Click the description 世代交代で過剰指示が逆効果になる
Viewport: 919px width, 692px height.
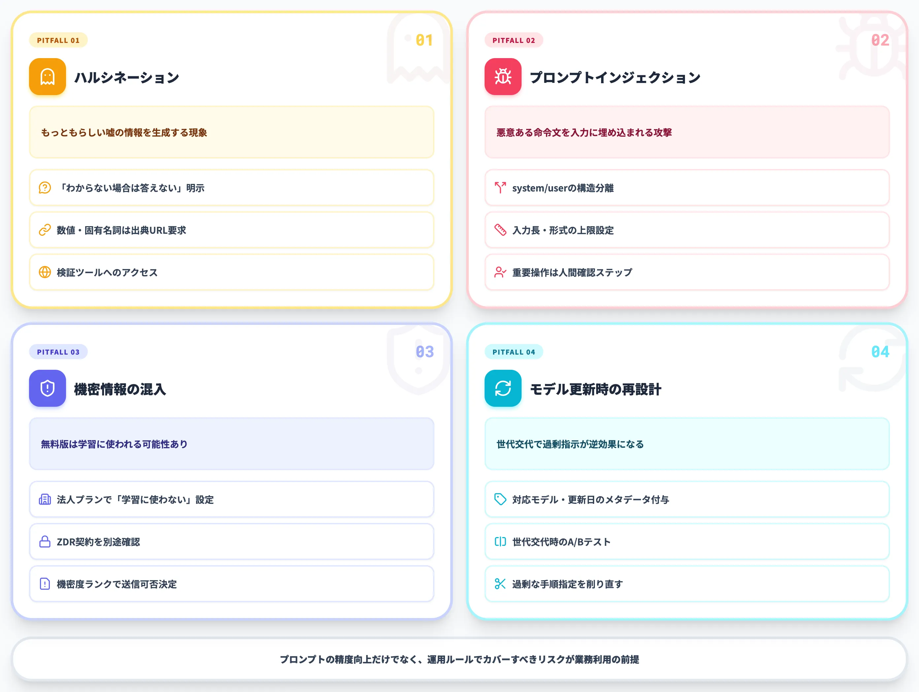coord(570,444)
